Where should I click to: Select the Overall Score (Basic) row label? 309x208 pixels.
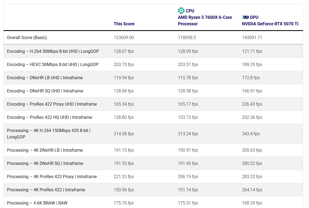[x=27, y=37]
